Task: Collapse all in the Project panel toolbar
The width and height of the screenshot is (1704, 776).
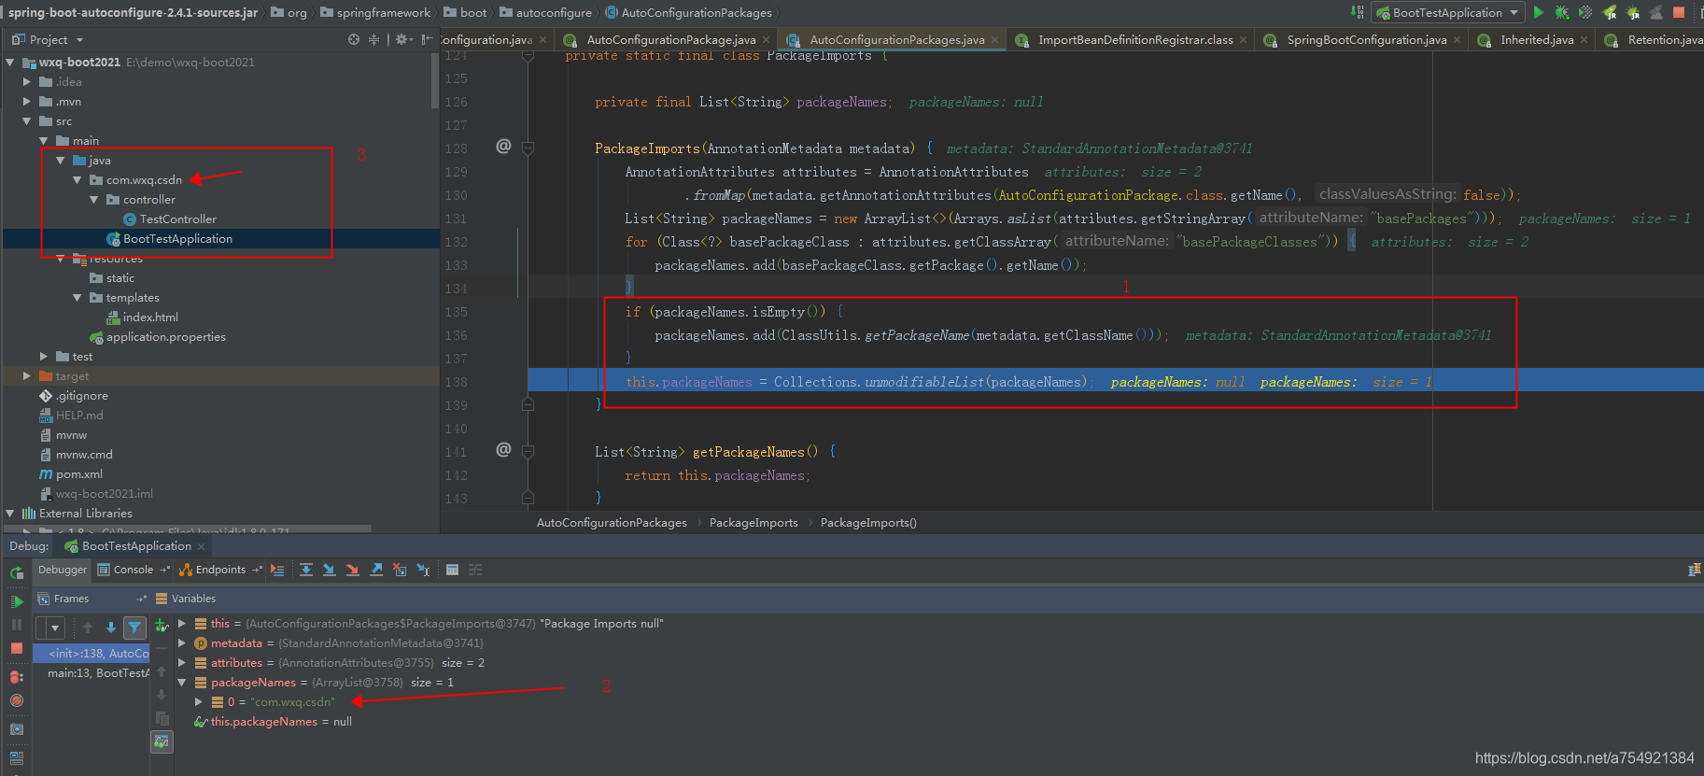Action: 373,39
